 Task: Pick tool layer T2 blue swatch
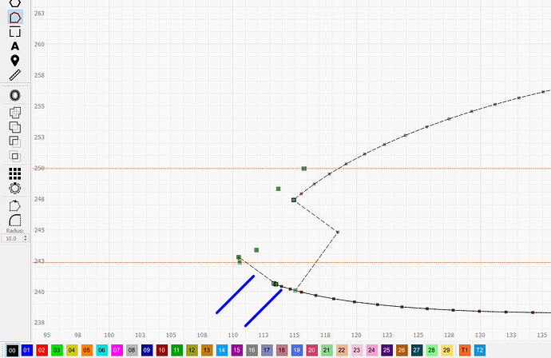click(x=480, y=350)
